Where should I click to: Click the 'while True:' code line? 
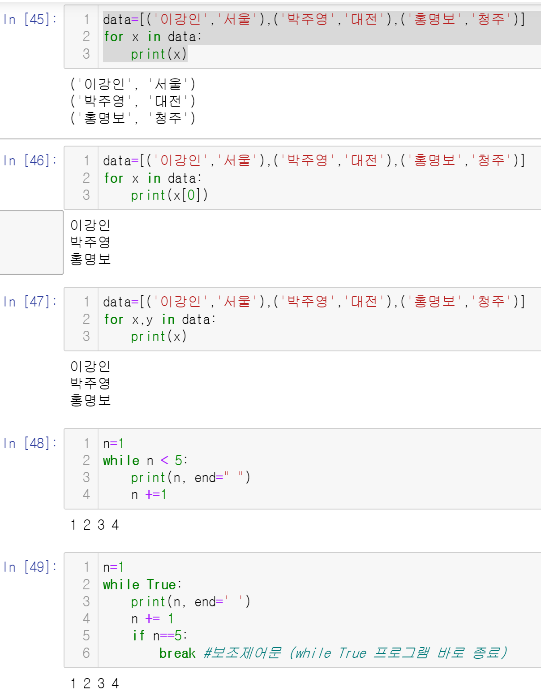[142, 584]
